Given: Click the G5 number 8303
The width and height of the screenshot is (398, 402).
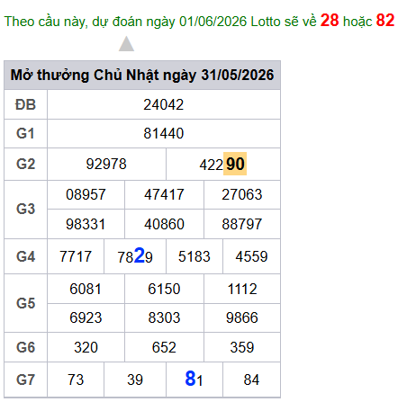Looking at the screenshot, I should (164, 317).
